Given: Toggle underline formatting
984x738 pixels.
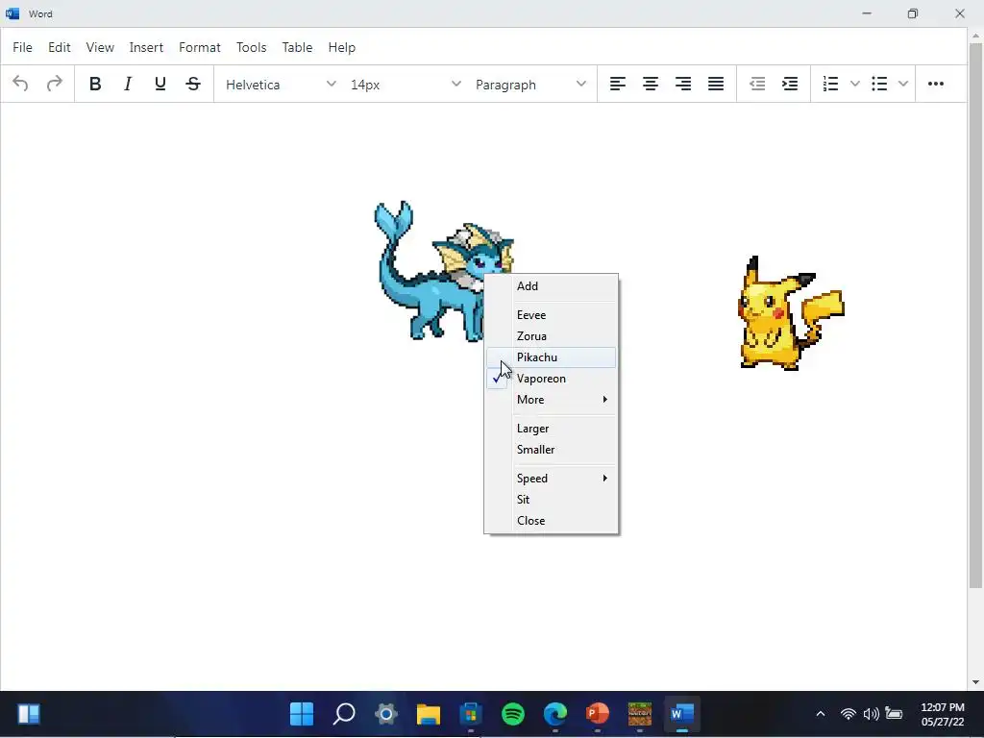Looking at the screenshot, I should coord(160,84).
